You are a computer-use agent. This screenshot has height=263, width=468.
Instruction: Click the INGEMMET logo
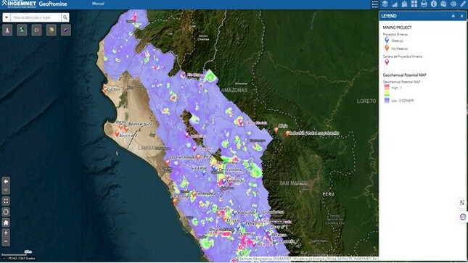tap(18, 4)
